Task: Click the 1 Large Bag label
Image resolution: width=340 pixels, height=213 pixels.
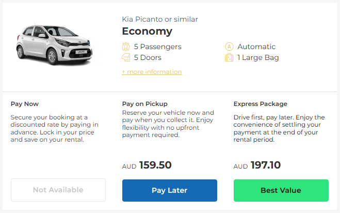Action: 258,57
